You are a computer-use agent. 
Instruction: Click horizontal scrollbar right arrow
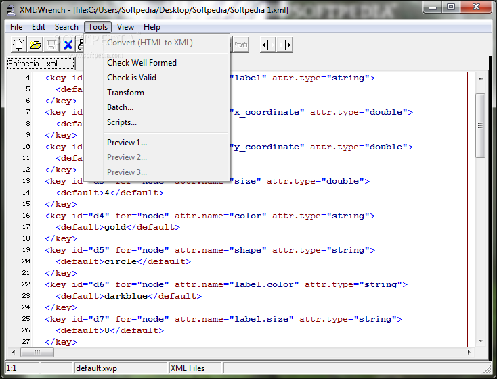[469, 352]
